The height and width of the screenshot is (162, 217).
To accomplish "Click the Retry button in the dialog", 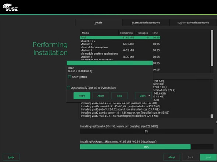I will point(82,96).
